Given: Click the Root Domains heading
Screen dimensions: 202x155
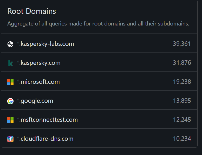Looking at the screenshot, I should [x=31, y=11].
